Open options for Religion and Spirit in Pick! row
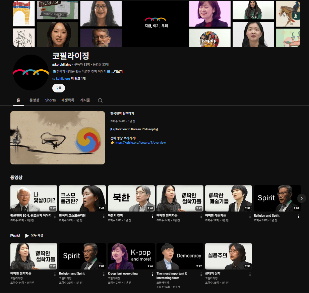The width and height of the screenshot is (309, 293). click(x=104, y=274)
